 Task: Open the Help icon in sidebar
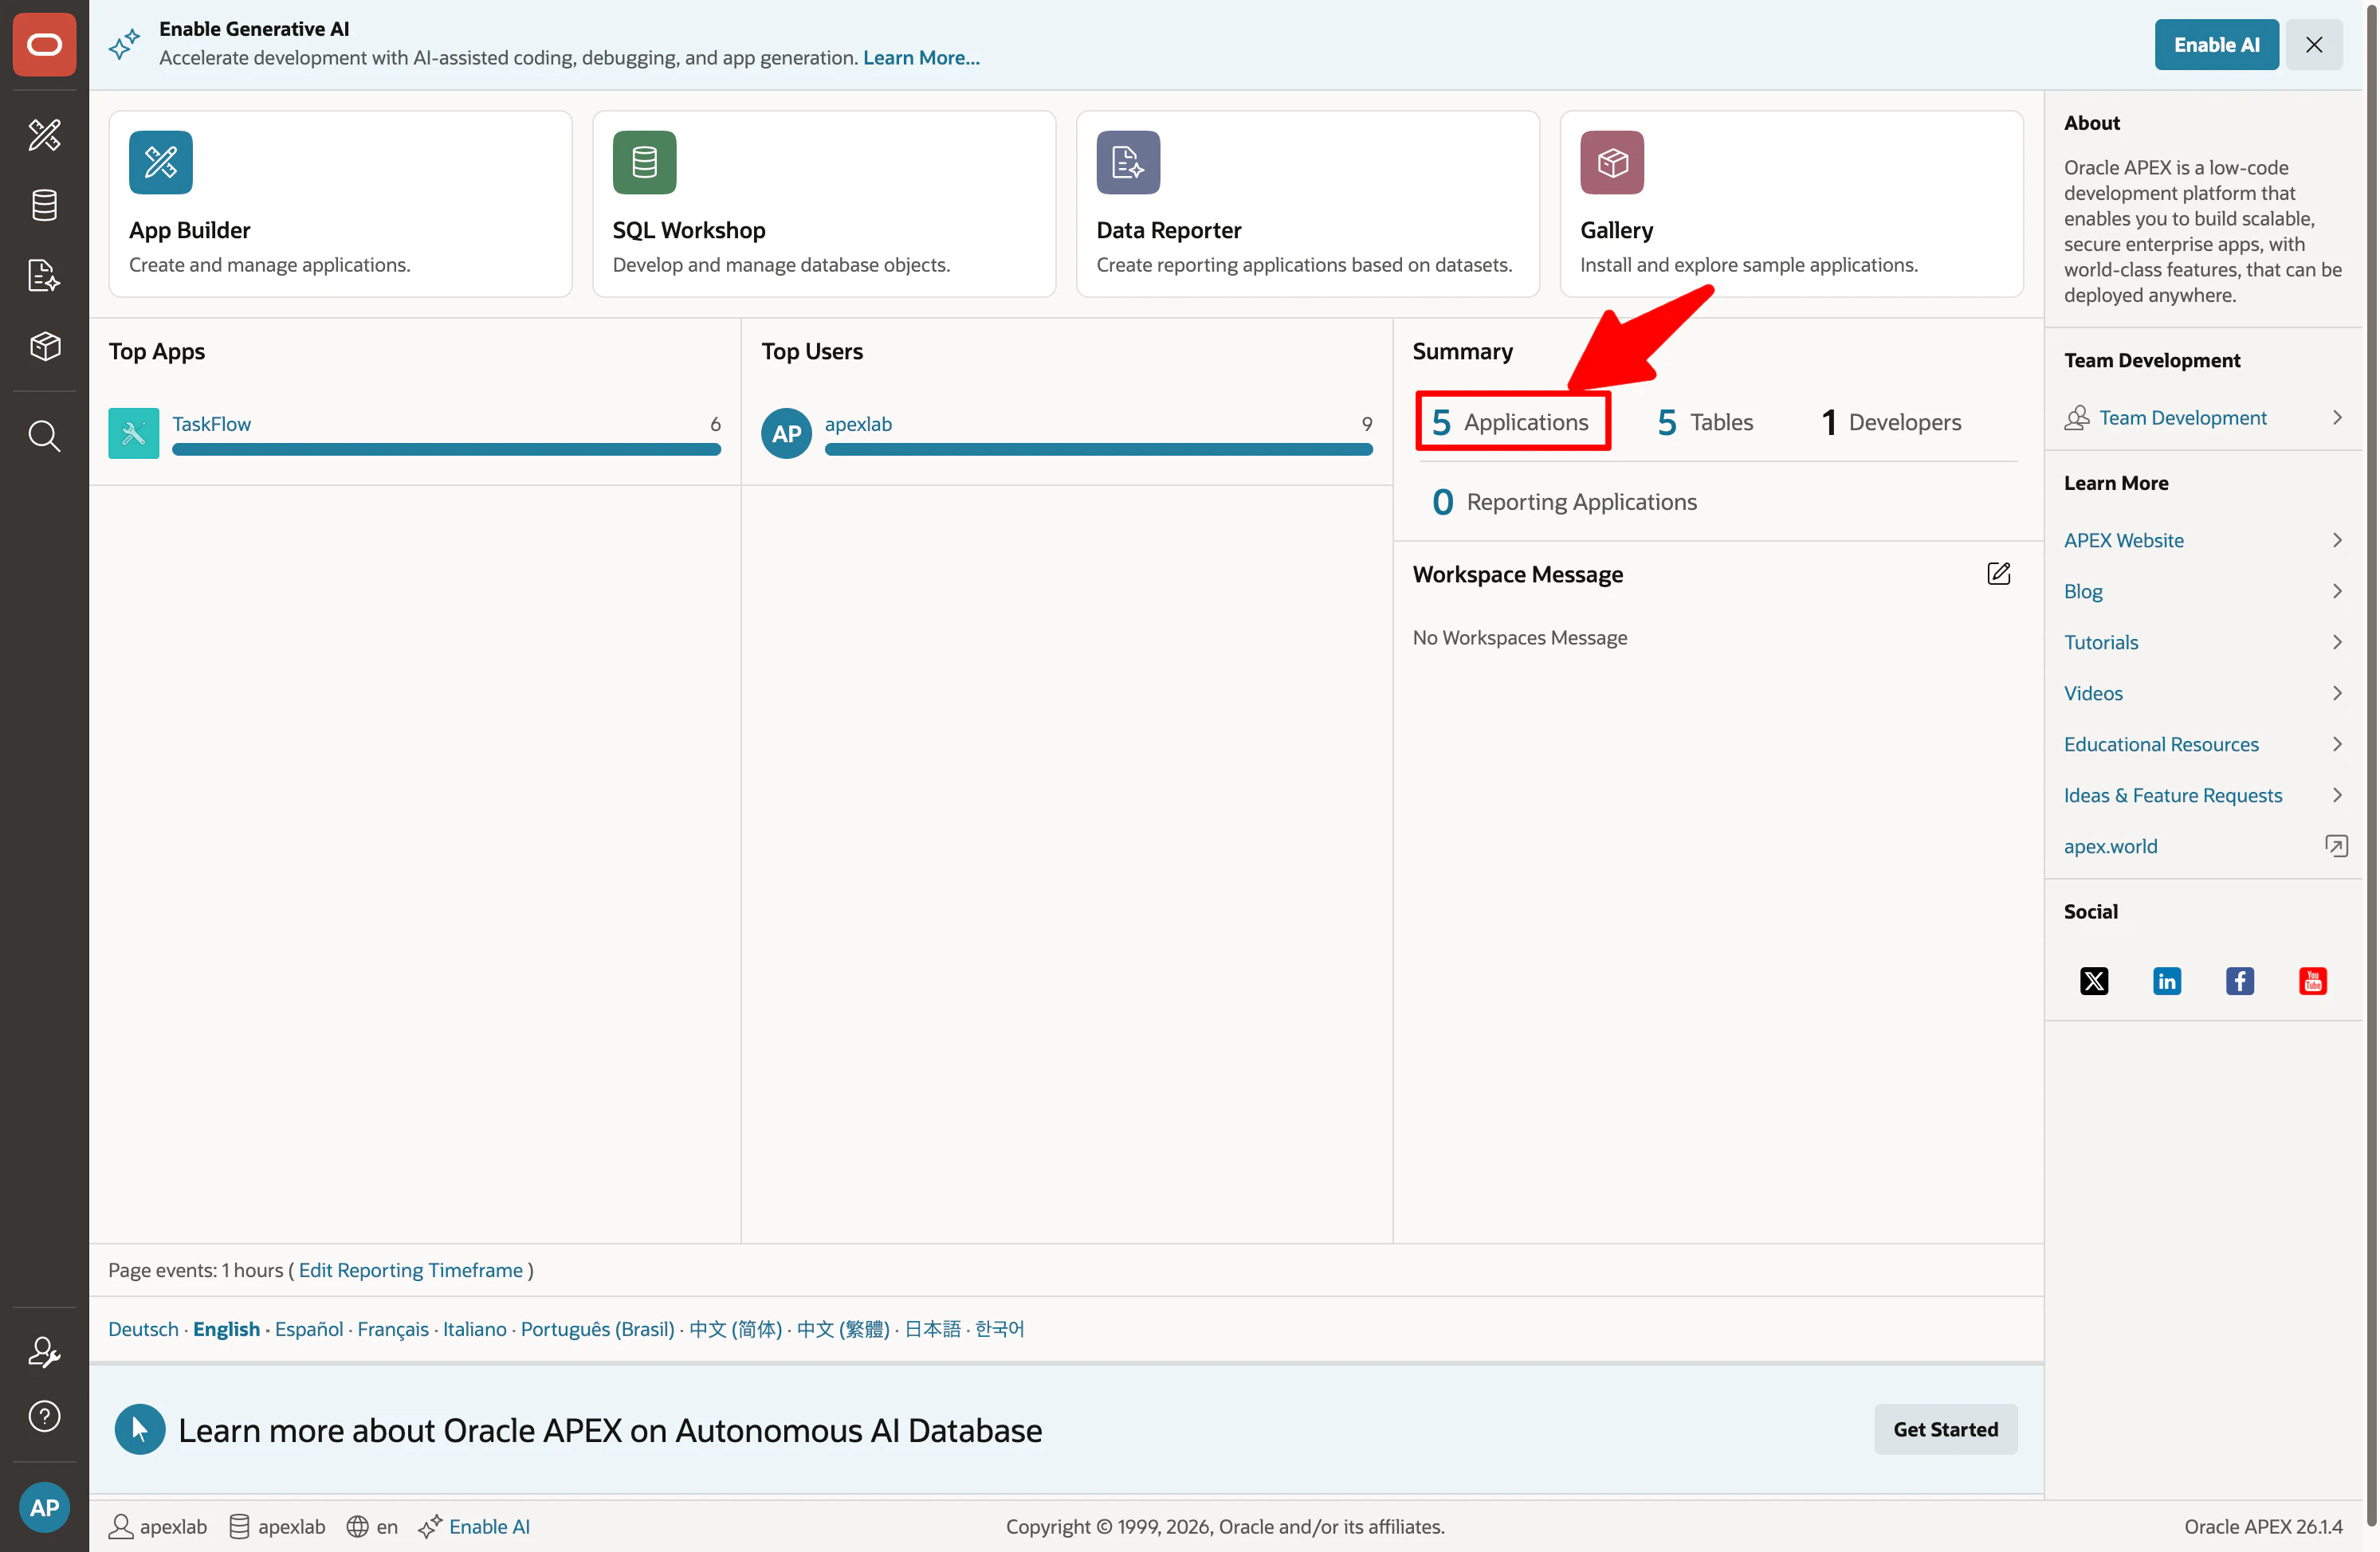(44, 1416)
